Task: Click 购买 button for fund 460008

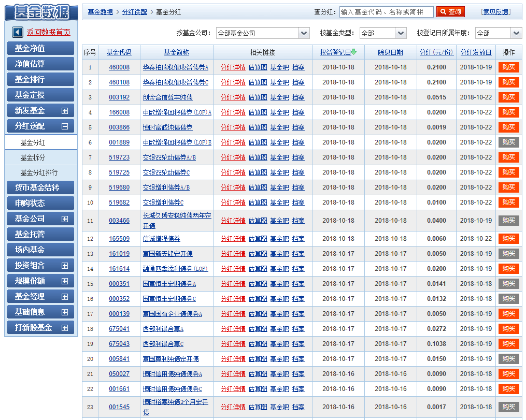Action: point(508,67)
